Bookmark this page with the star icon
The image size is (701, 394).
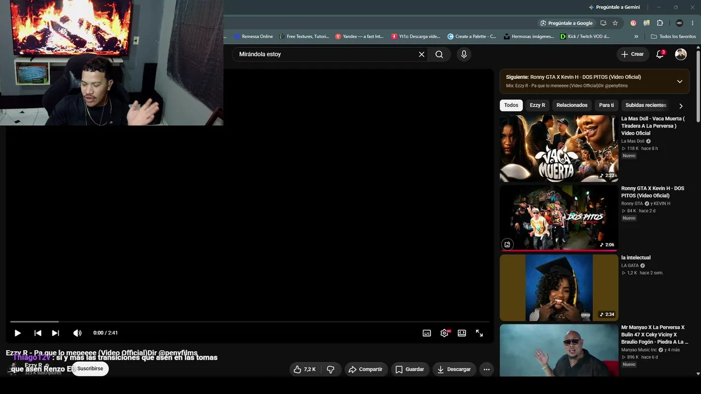(x=615, y=23)
